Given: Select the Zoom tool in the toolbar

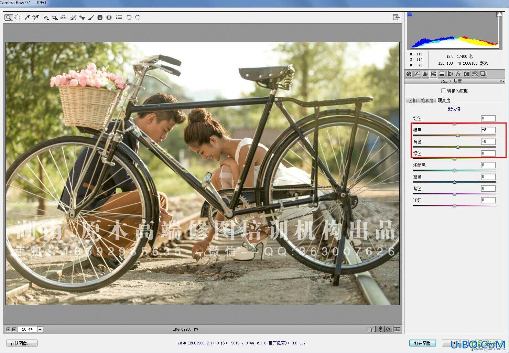Looking at the screenshot, I should (x=9, y=18).
